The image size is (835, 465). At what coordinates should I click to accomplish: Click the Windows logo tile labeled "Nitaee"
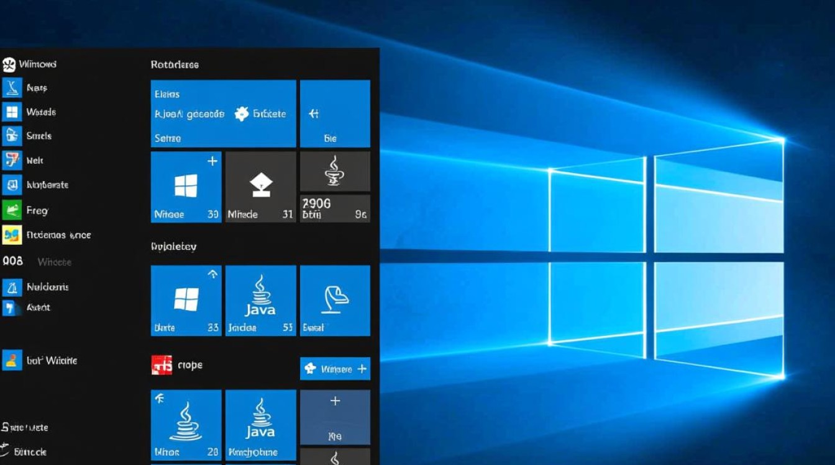186,186
